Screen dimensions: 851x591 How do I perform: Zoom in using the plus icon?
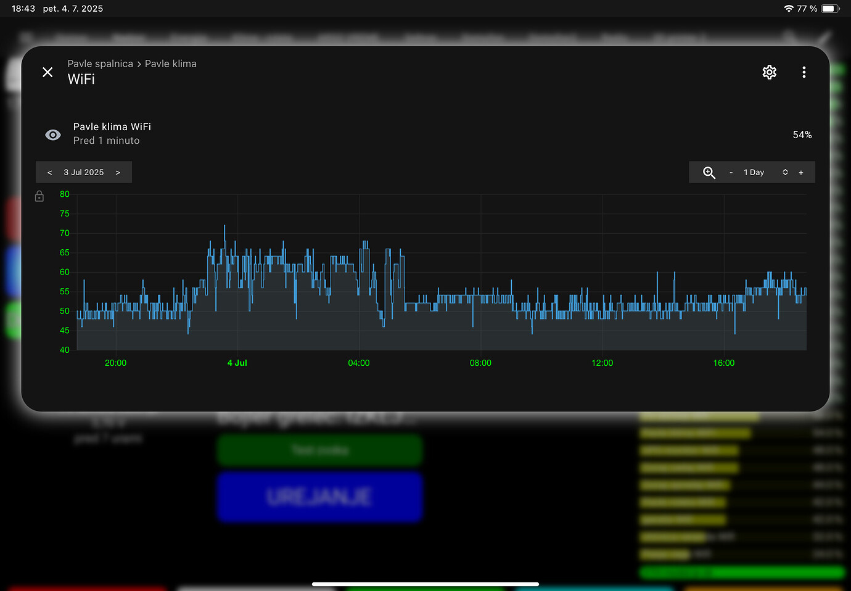coord(800,172)
